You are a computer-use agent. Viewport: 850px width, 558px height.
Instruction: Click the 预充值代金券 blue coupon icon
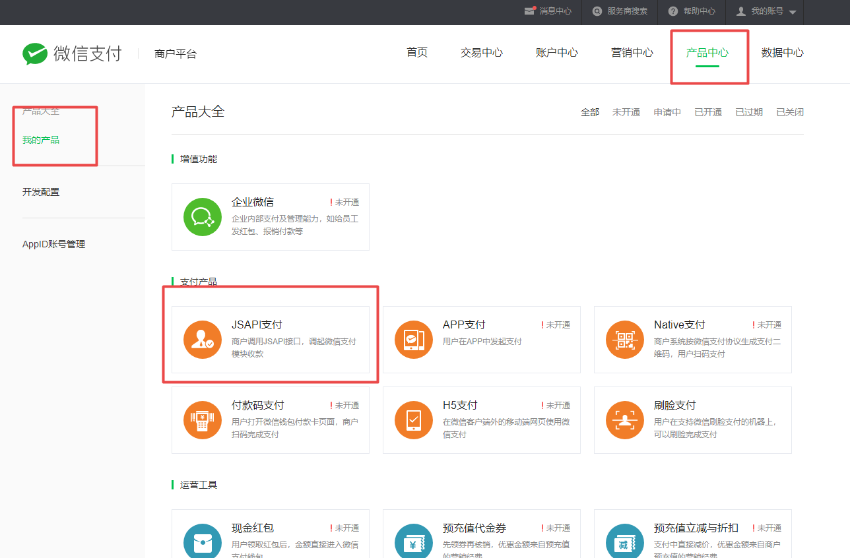click(x=414, y=542)
